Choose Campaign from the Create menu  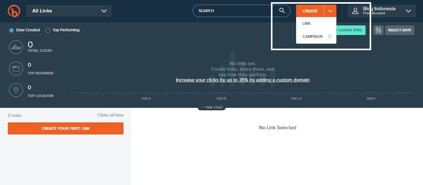[312, 37]
